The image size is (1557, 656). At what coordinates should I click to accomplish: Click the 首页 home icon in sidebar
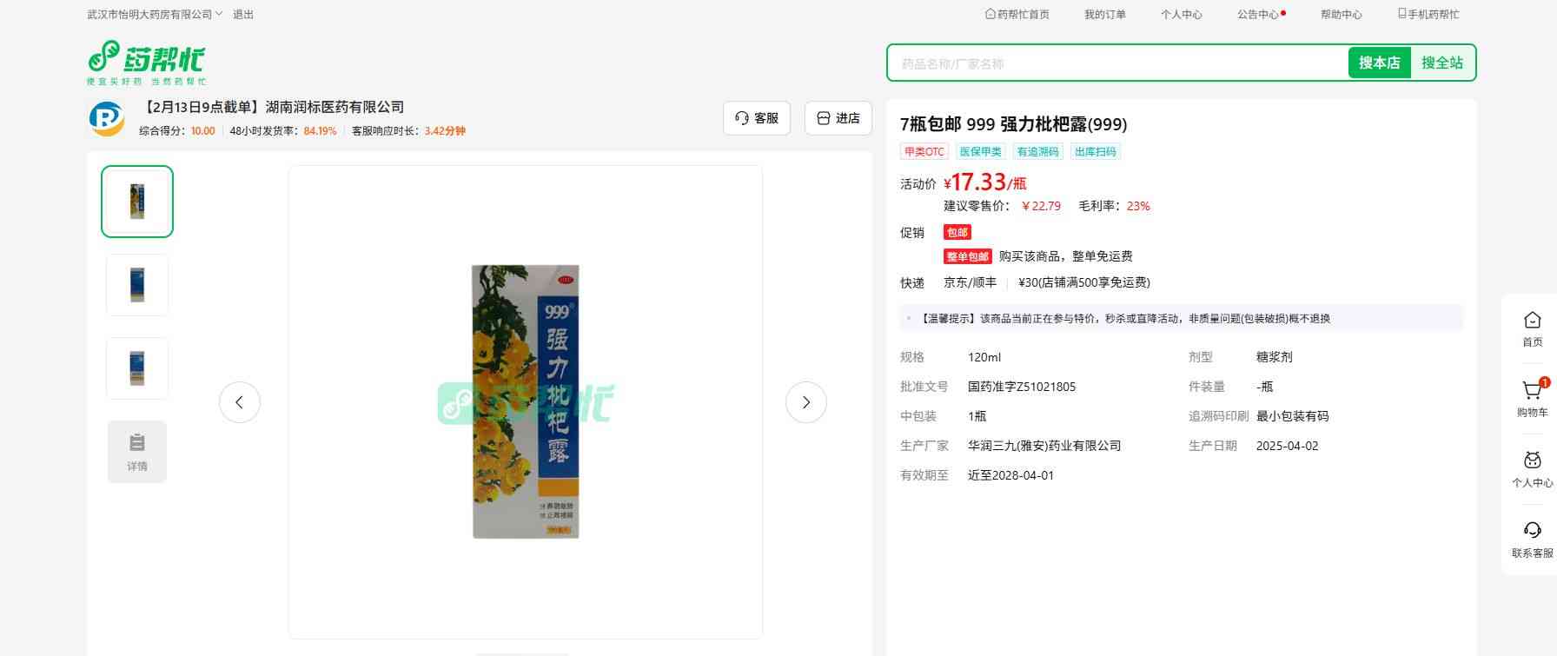[x=1532, y=321]
